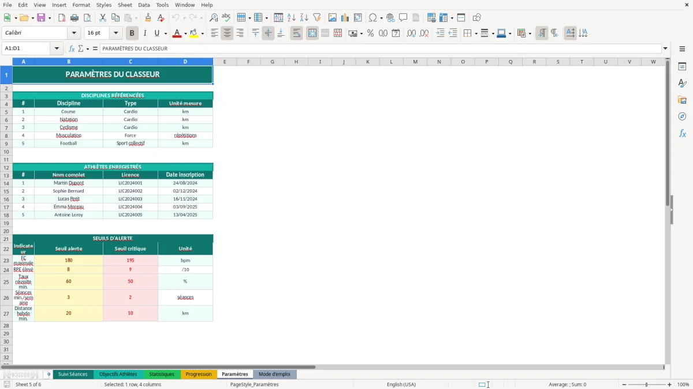Open Find & Replace
The image size is (693, 389).
[214, 18]
